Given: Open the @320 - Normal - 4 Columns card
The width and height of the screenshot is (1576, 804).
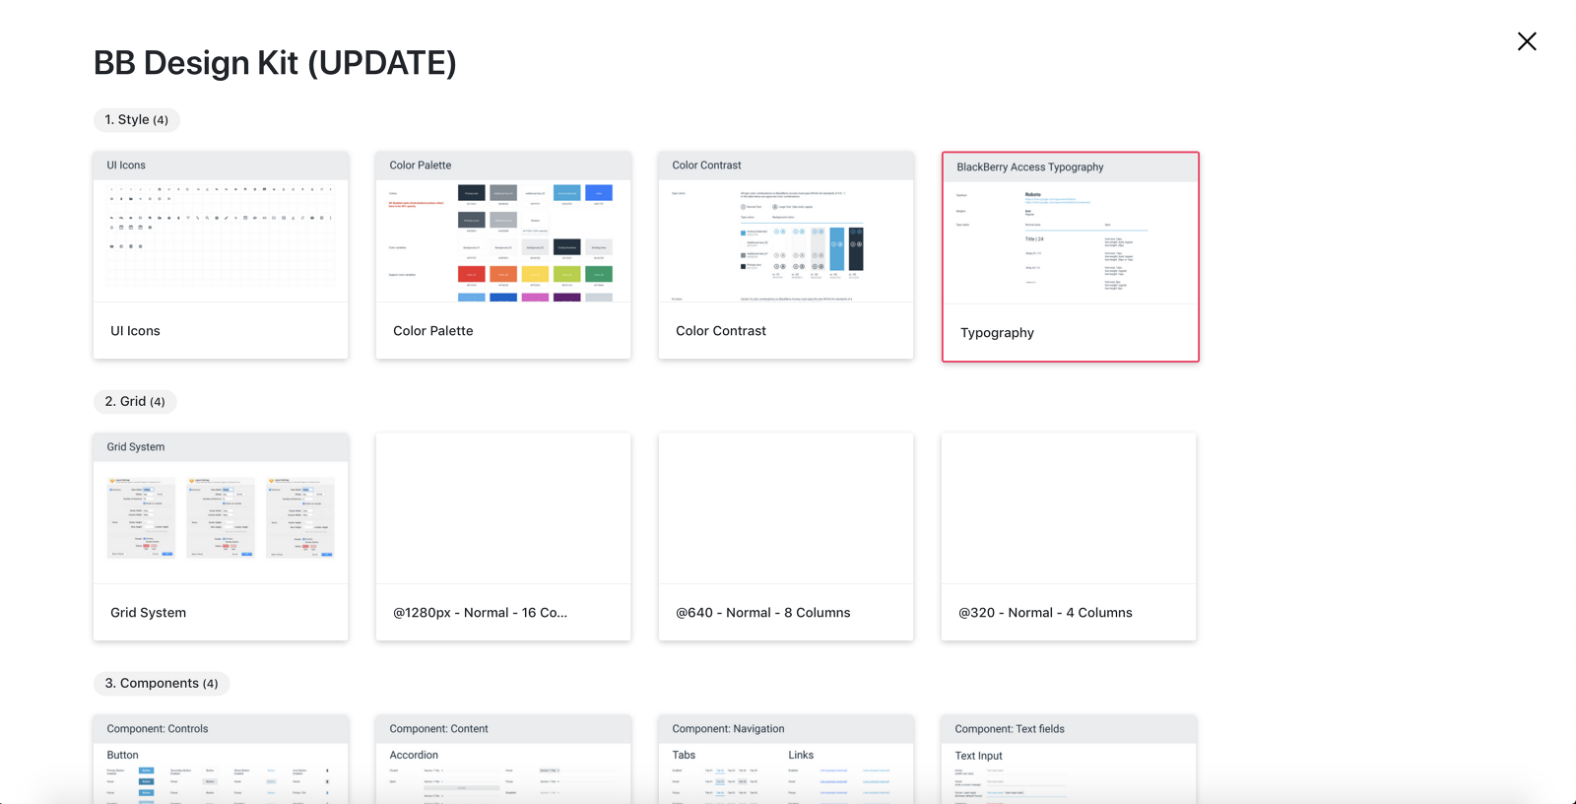Looking at the screenshot, I should 1069,537.
